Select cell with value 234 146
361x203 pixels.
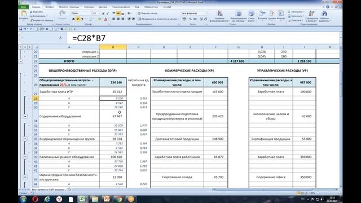tap(113, 82)
